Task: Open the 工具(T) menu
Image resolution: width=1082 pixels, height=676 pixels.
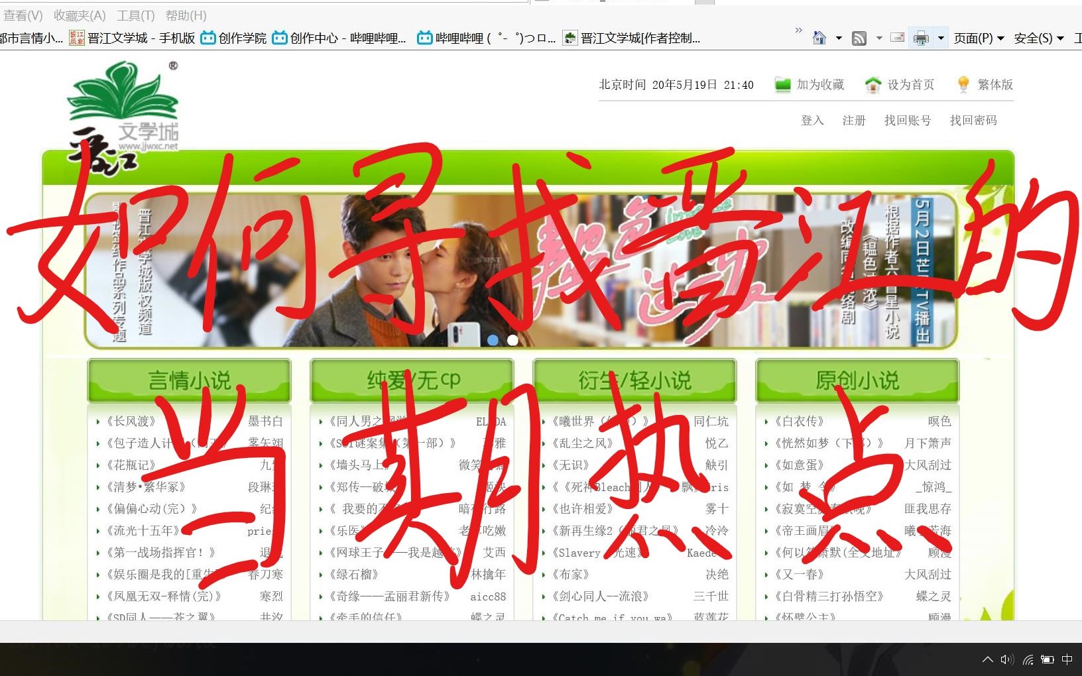Action: coord(136,15)
